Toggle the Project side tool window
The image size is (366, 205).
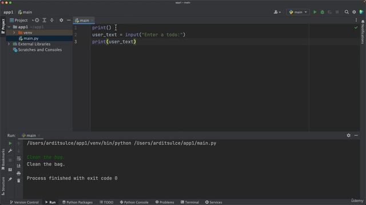pyautogui.click(x=3, y=26)
